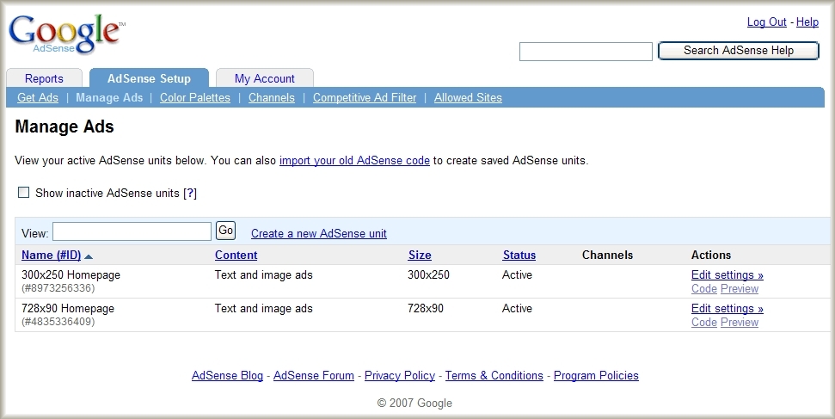Select the AdSense Setup tab
This screenshot has width=835, height=419.
tap(149, 78)
